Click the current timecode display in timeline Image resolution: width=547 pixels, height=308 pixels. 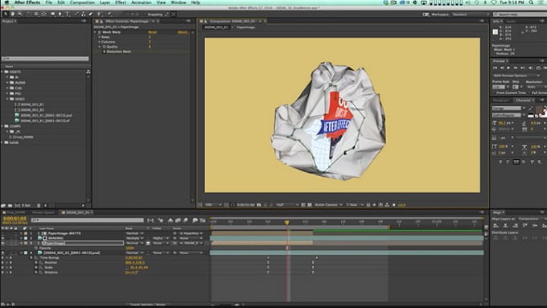(14, 219)
